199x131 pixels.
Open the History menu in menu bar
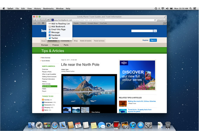tap(37, 8)
